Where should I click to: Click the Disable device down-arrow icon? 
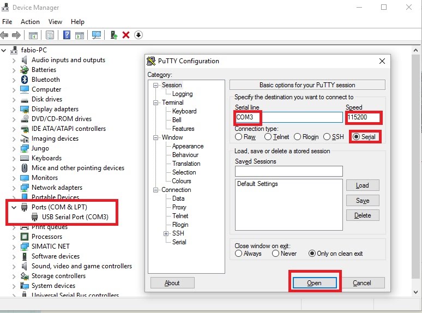(138, 35)
